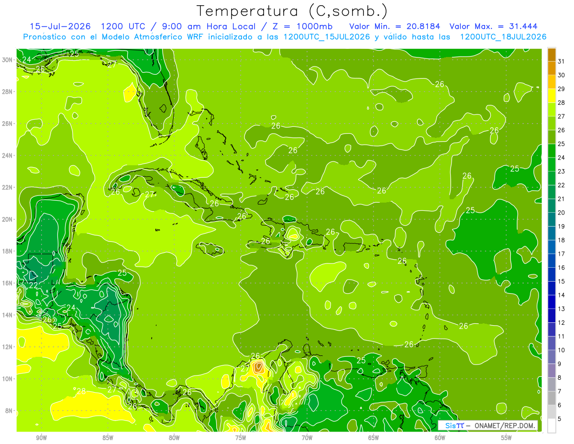This screenshot has height=444, width=574.
Task: Click the 28 contour label over the Pacific
Action: coord(81,391)
